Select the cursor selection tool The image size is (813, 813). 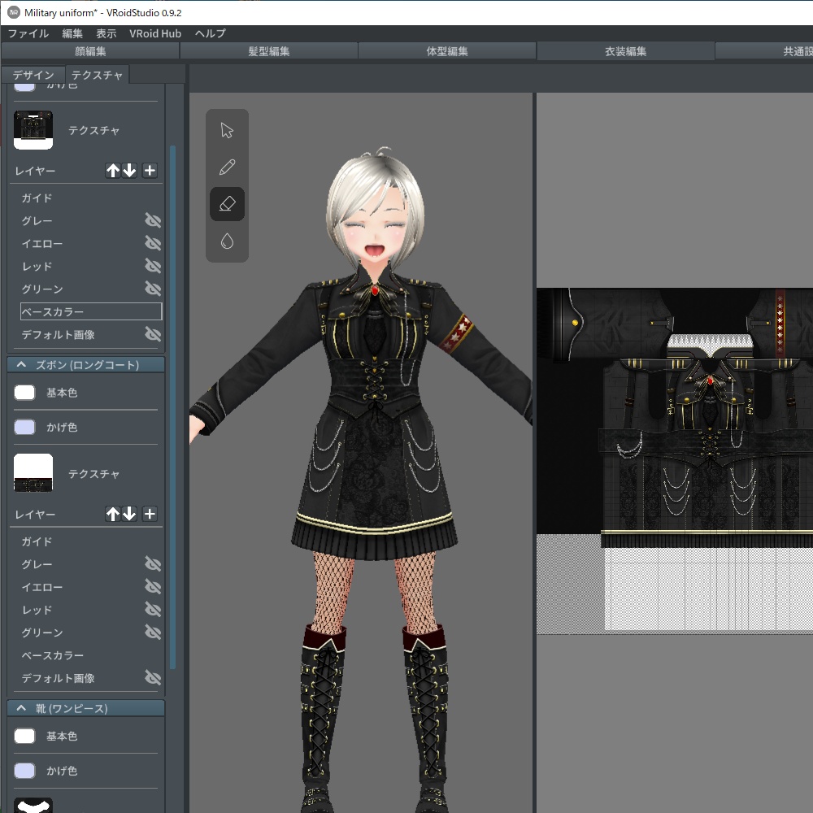(x=227, y=129)
